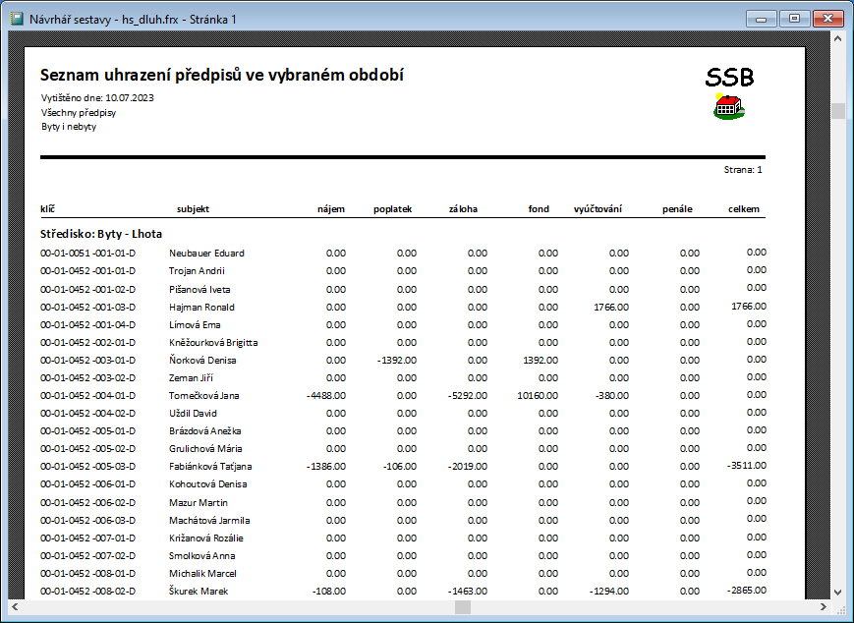Click the report window icon in title bar
Viewport: 854px width, 623px height.
(x=16, y=19)
